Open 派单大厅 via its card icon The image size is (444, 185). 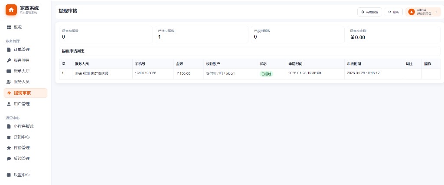point(9,71)
